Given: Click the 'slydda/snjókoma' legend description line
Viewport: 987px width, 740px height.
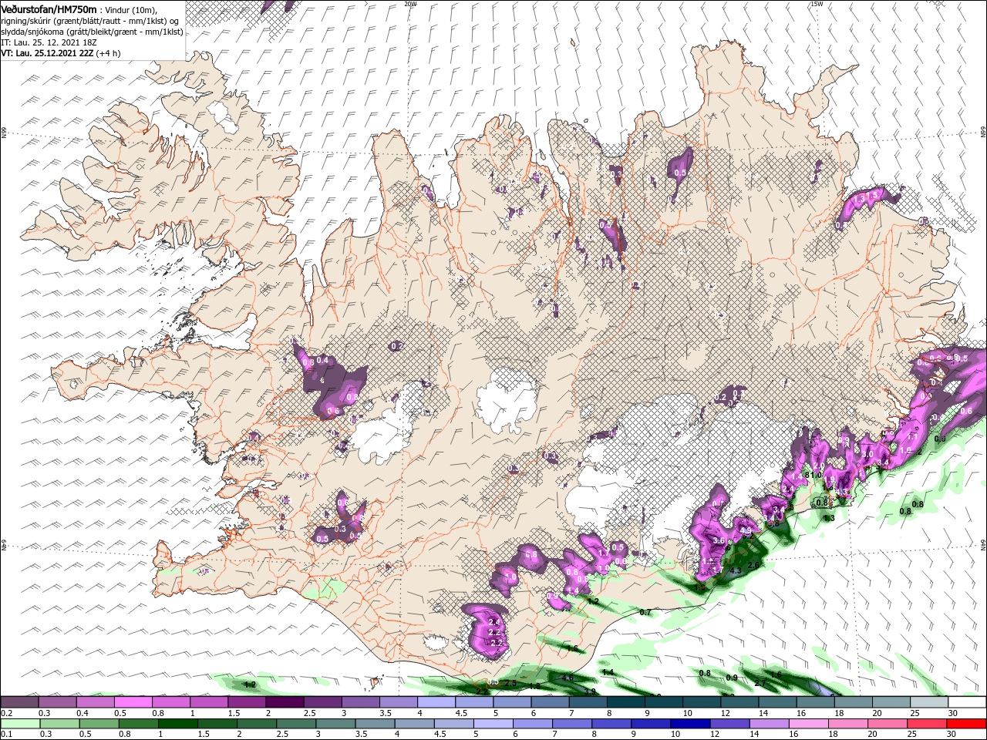Looking at the screenshot, I should pyautogui.click(x=92, y=32).
